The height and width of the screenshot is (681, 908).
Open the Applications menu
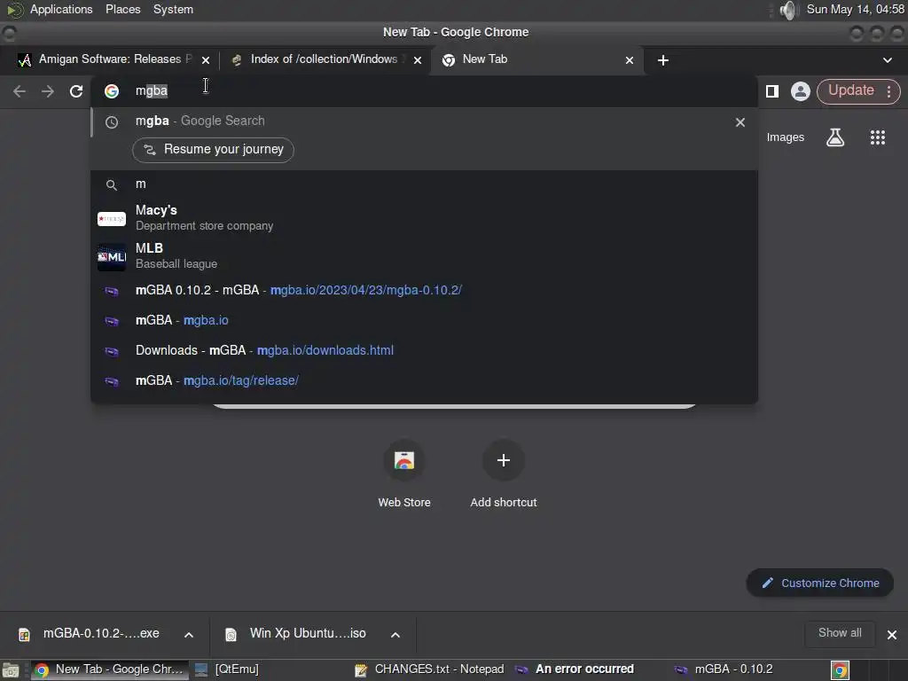click(x=61, y=10)
